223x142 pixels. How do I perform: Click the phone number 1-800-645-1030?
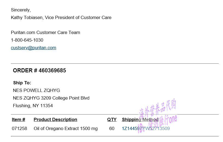coord(27,40)
